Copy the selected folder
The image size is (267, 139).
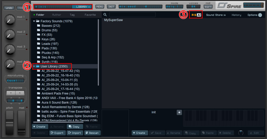[75, 126]
